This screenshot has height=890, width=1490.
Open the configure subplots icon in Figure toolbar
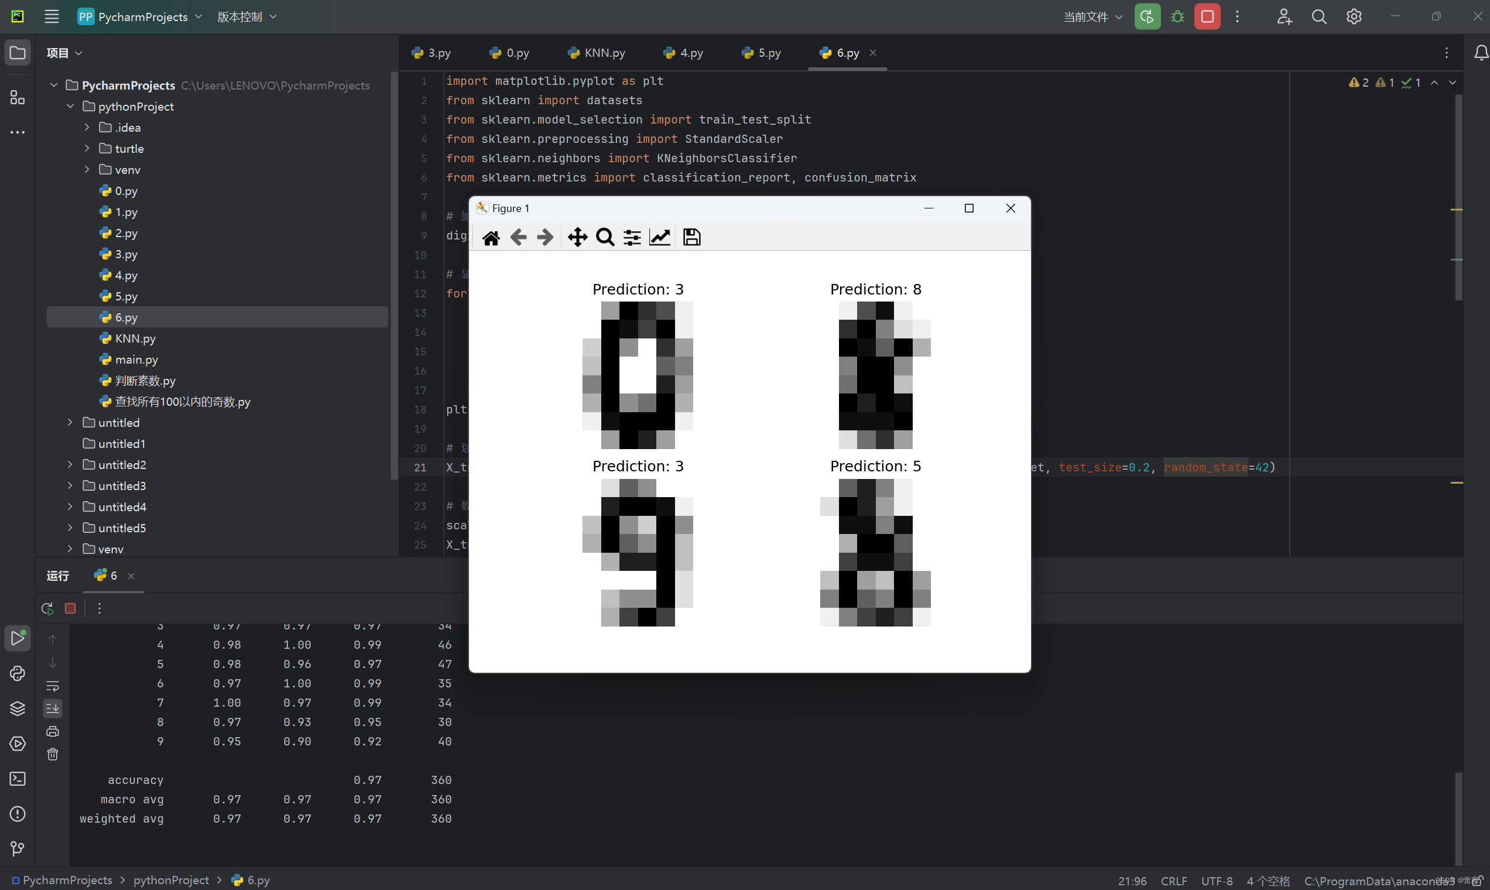[x=631, y=237]
